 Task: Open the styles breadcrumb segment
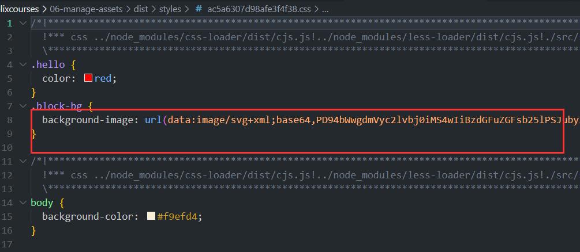coord(170,9)
